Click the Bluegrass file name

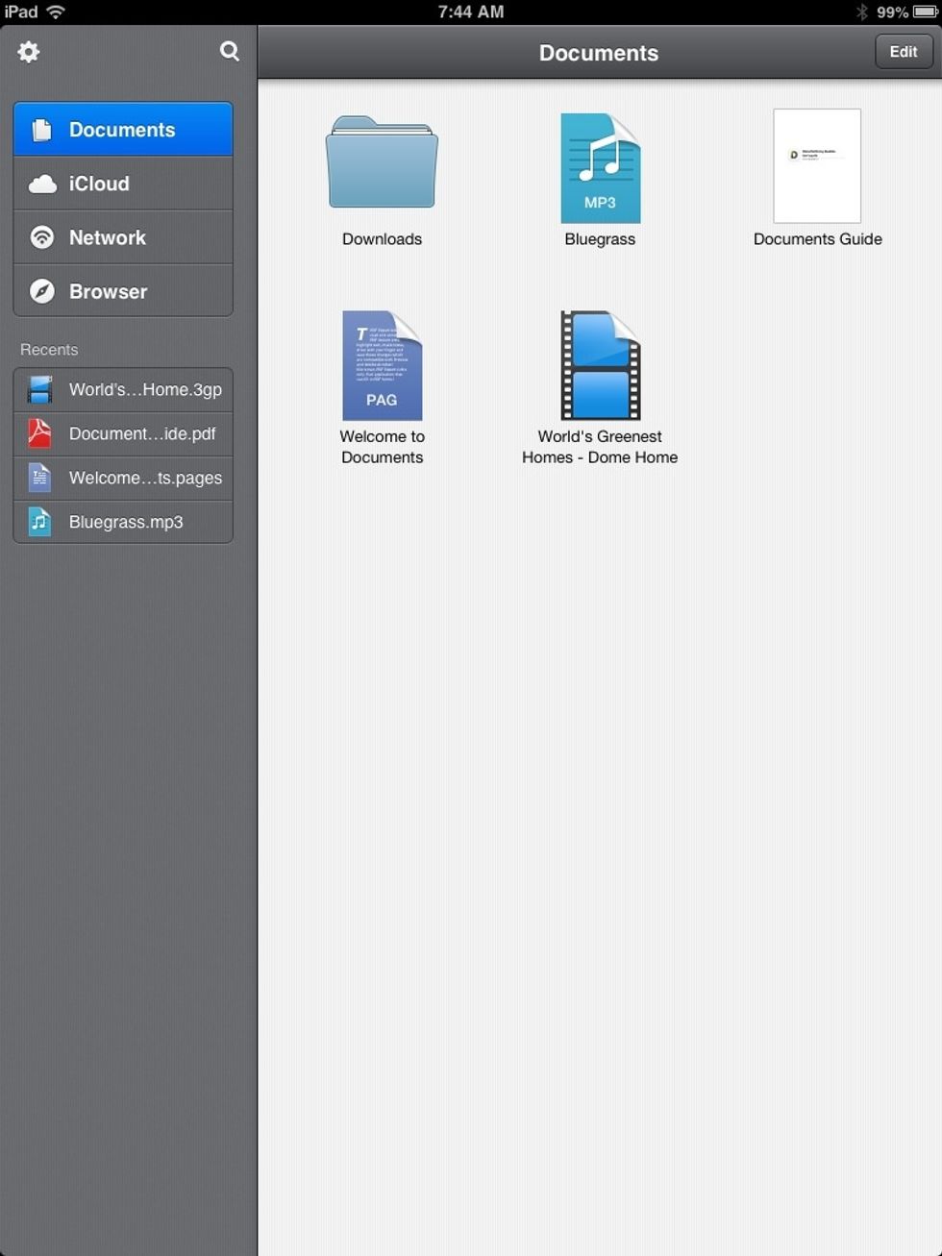[x=600, y=239]
